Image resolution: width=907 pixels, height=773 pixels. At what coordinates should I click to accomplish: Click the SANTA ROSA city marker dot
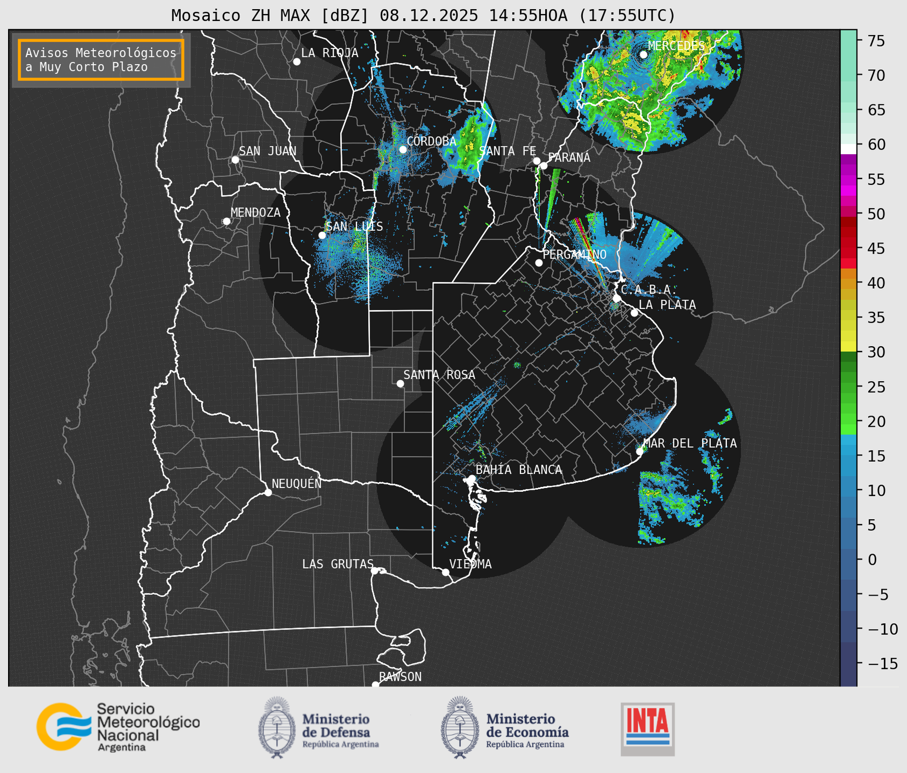(x=400, y=383)
